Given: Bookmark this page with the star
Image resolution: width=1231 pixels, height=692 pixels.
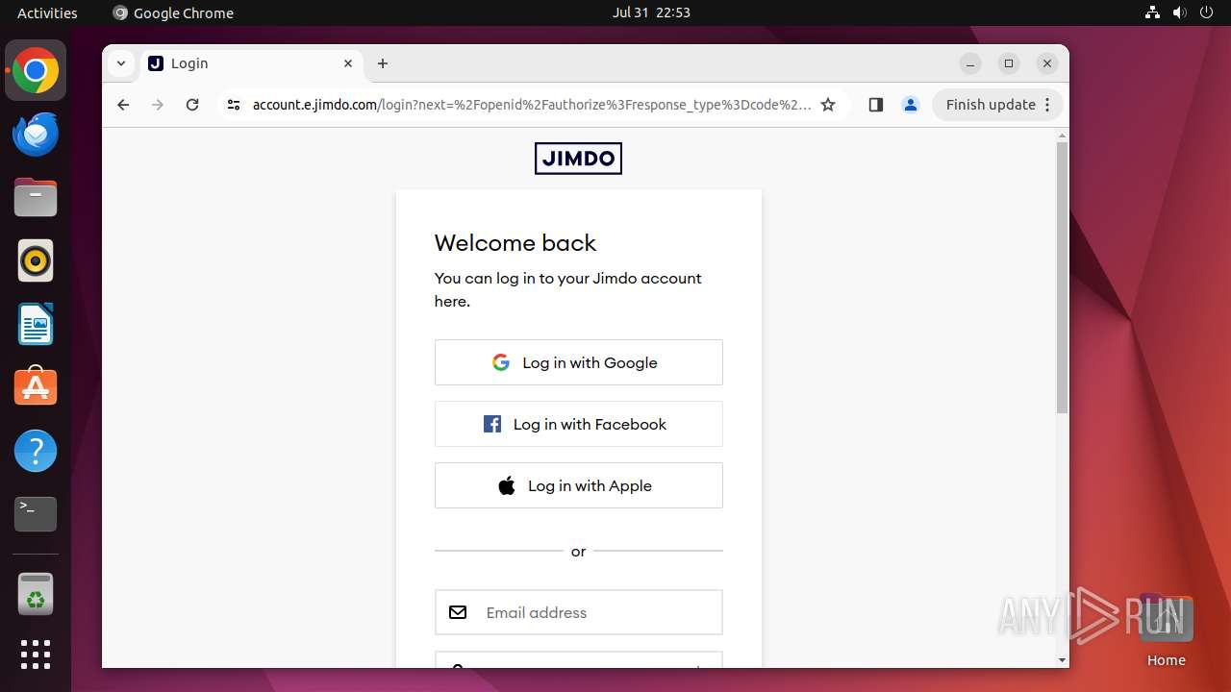Looking at the screenshot, I should [828, 105].
